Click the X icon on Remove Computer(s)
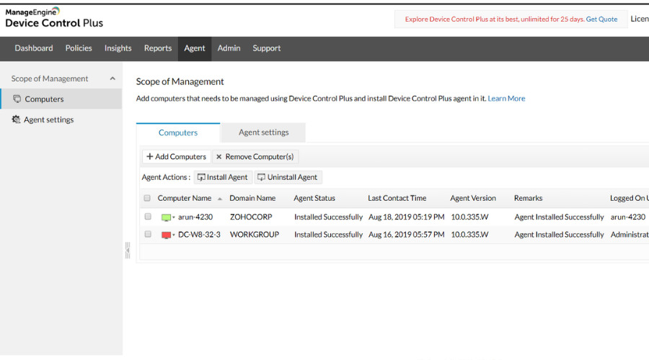 point(219,157)
